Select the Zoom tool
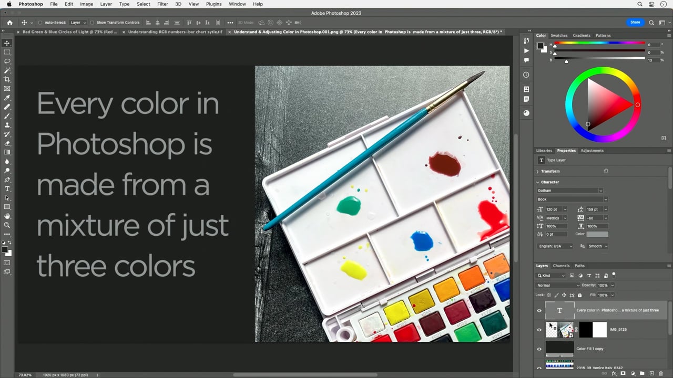Viewport: 673px width, 378px height. tap(7, 225)
